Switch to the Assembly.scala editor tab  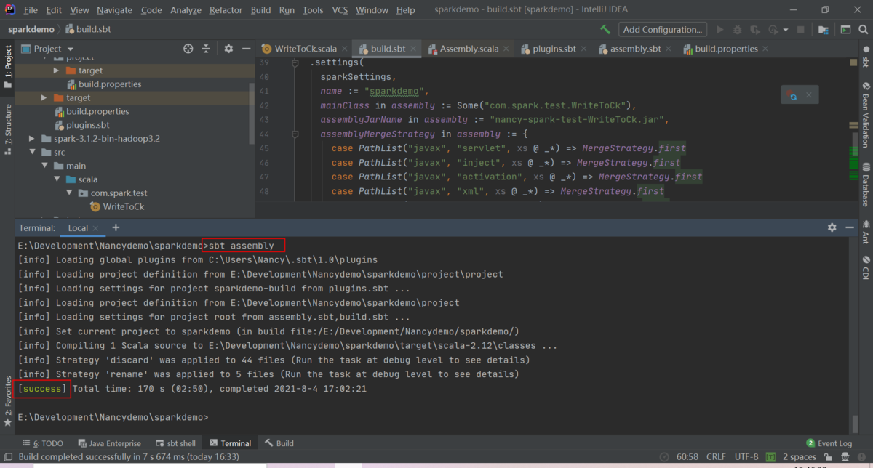click(469, 49)
